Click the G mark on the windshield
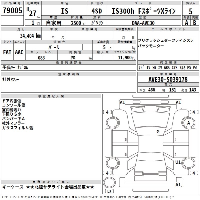The width and height of the screenshot is (200, 200). coord(158,132)
